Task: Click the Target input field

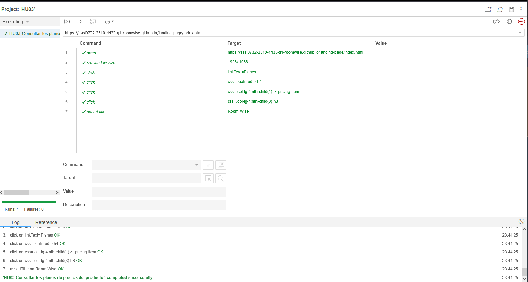Action: 146,178
